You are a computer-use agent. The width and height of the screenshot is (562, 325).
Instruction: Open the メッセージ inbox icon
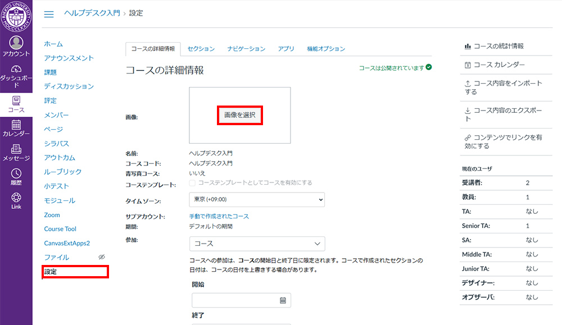coord(16,149)
